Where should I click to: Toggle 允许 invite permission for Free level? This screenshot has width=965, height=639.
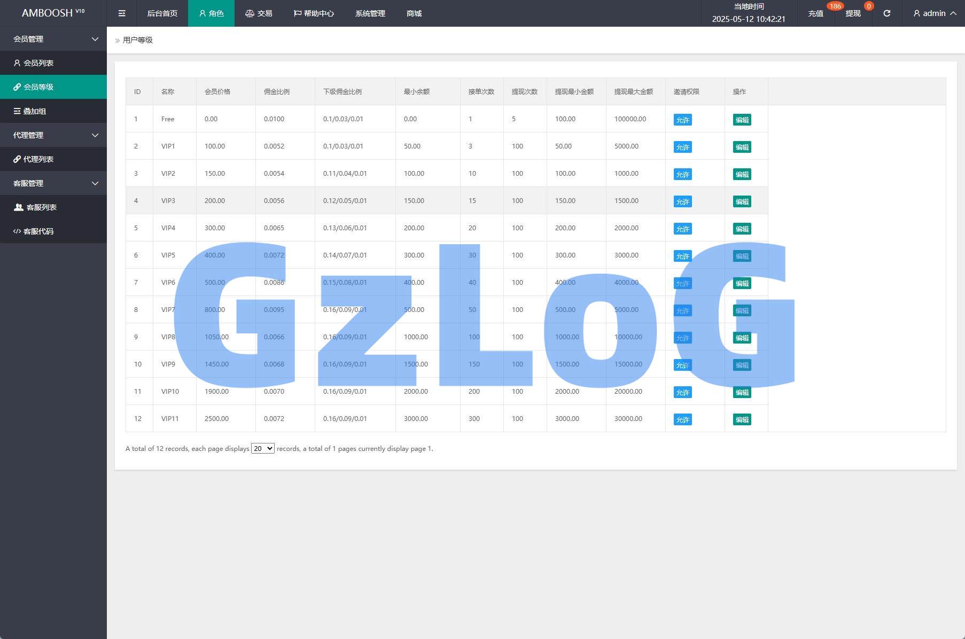point(682,120)
